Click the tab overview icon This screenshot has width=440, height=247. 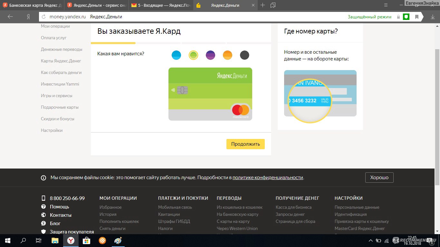coord(273,5)
